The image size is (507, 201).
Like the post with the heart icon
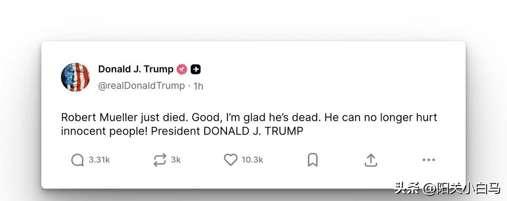[x=231, y=160]
